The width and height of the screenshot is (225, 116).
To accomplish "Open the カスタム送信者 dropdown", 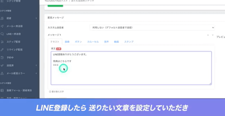I will click(x=152, y=27).
